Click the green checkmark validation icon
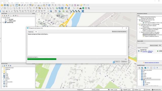This screenshot has height=91, width=162. [x=83, y=8]
